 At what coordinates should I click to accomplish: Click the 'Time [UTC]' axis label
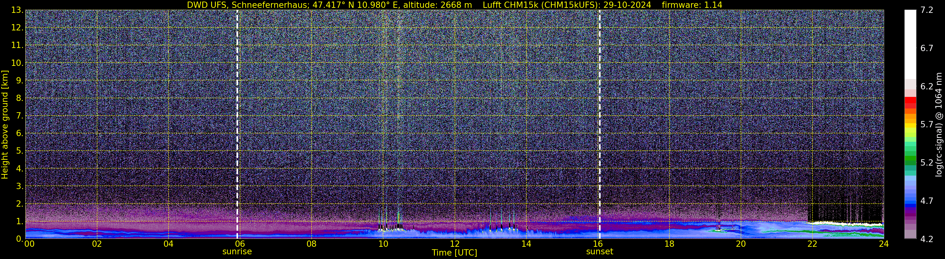454,252
